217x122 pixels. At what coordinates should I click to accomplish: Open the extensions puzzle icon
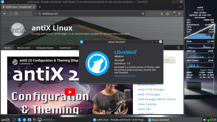point(167,14)
